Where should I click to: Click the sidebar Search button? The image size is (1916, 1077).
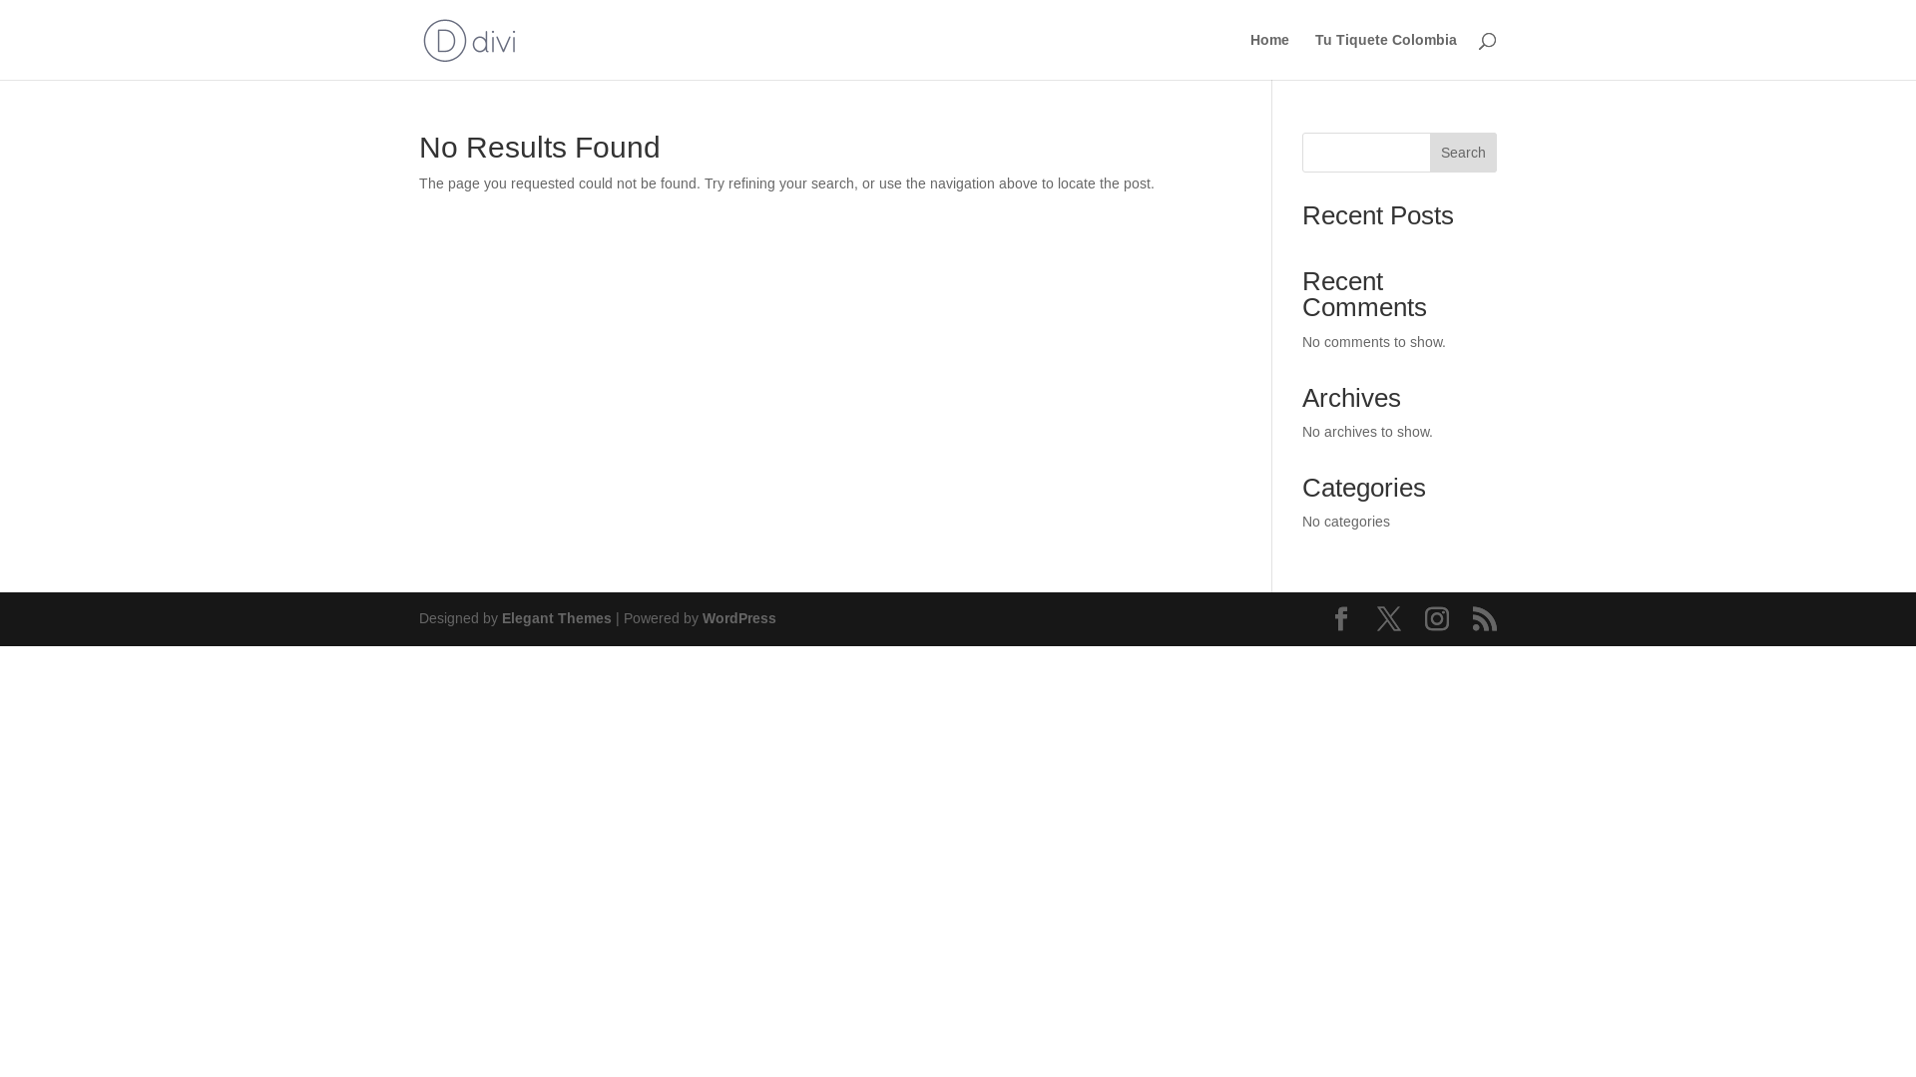click(1463, 153)
